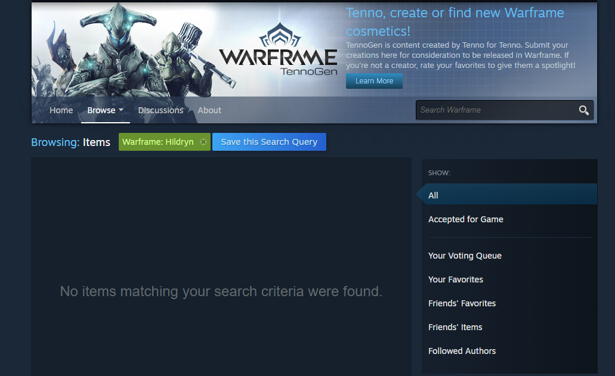Click the Warframe: Hildryn tag label
The width and height of the screenshot is (615, 376).
(157, 142)
